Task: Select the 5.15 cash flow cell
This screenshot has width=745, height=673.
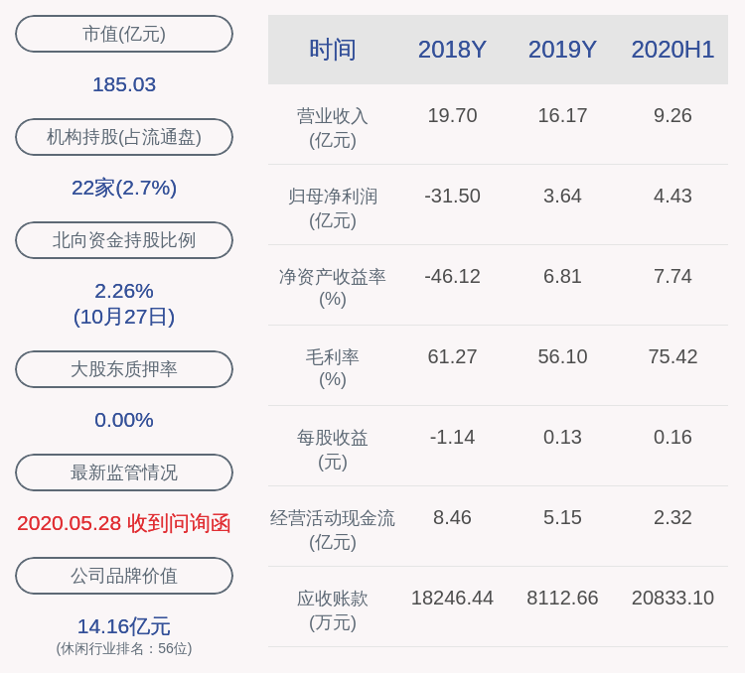Action: [x=562, y=517]
